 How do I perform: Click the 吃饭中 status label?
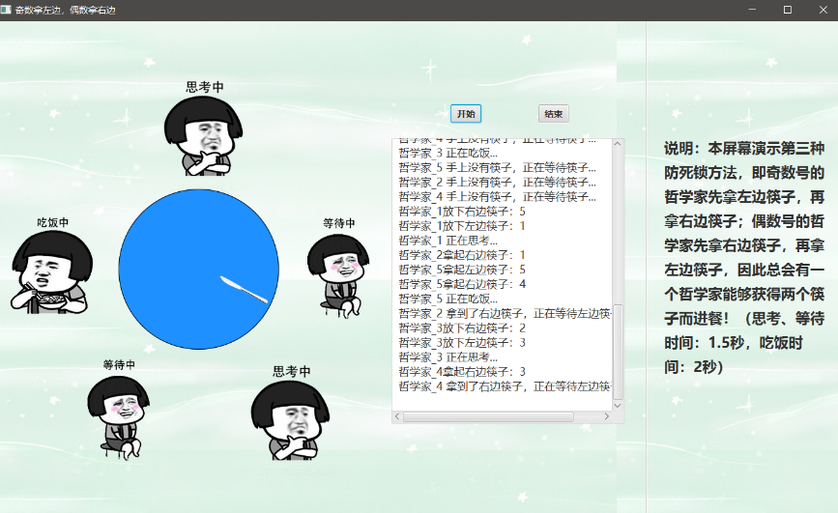pos(52,222)
